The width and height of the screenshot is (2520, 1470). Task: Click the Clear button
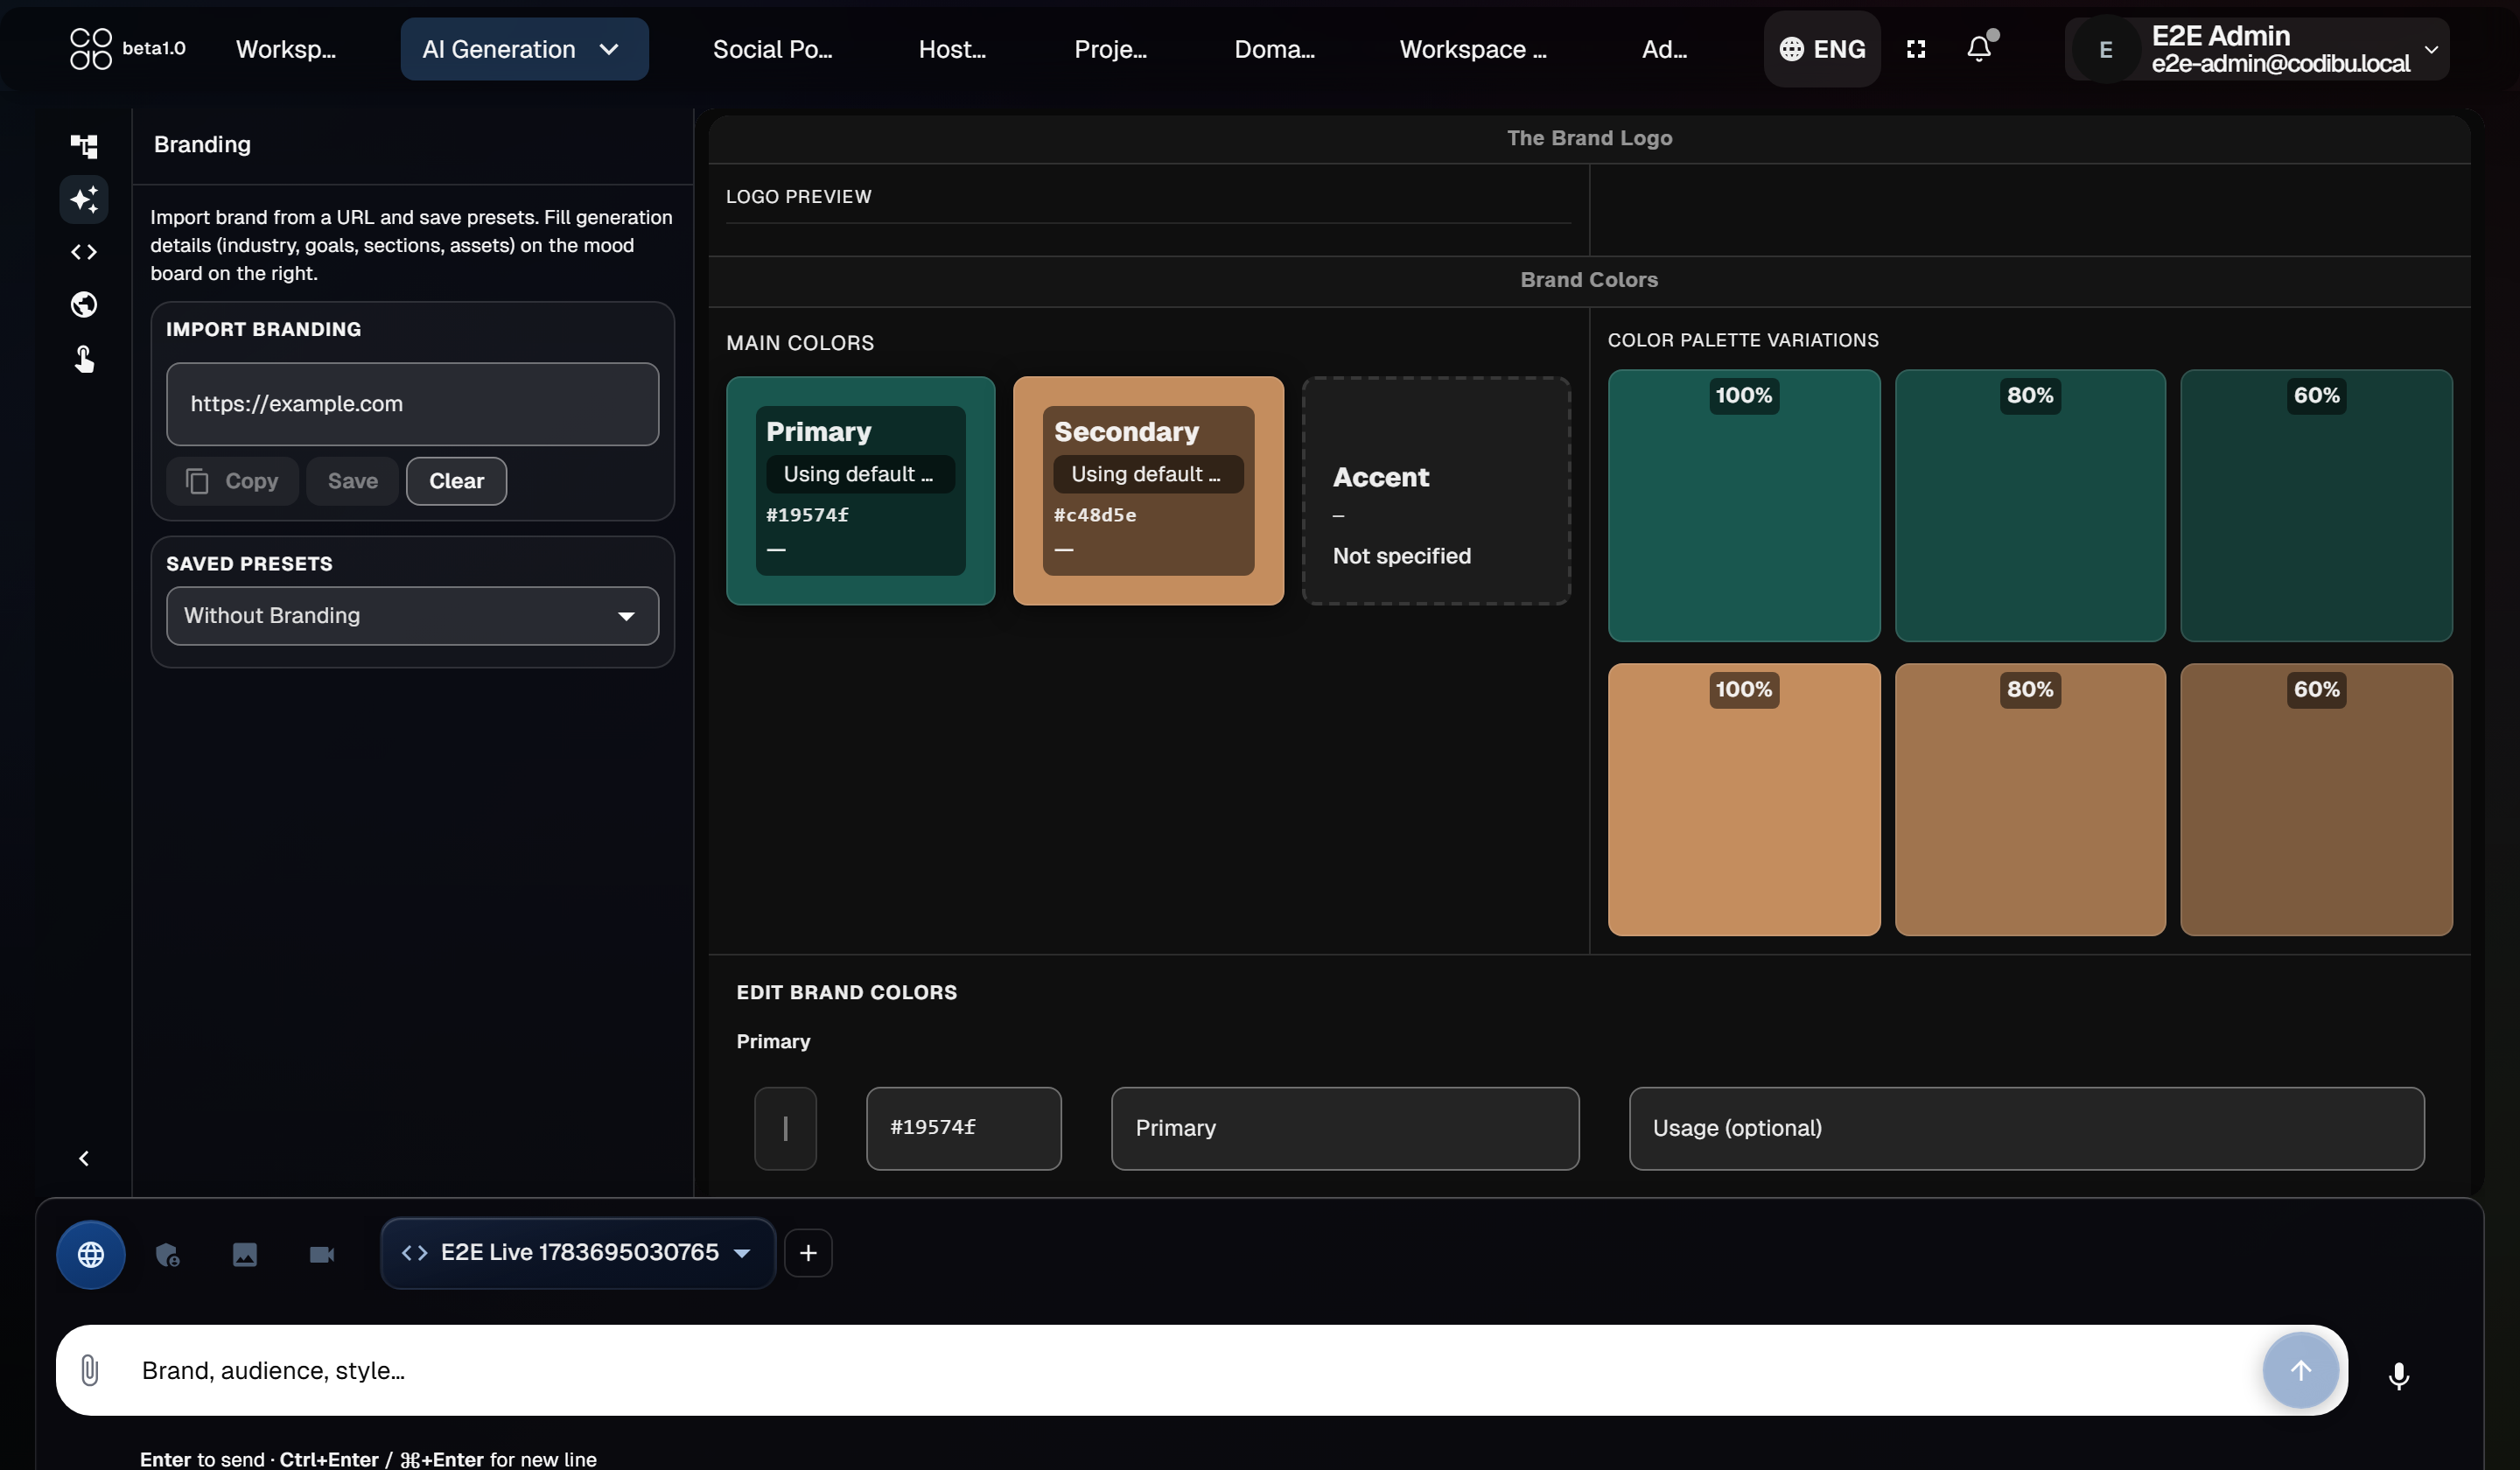456,481
